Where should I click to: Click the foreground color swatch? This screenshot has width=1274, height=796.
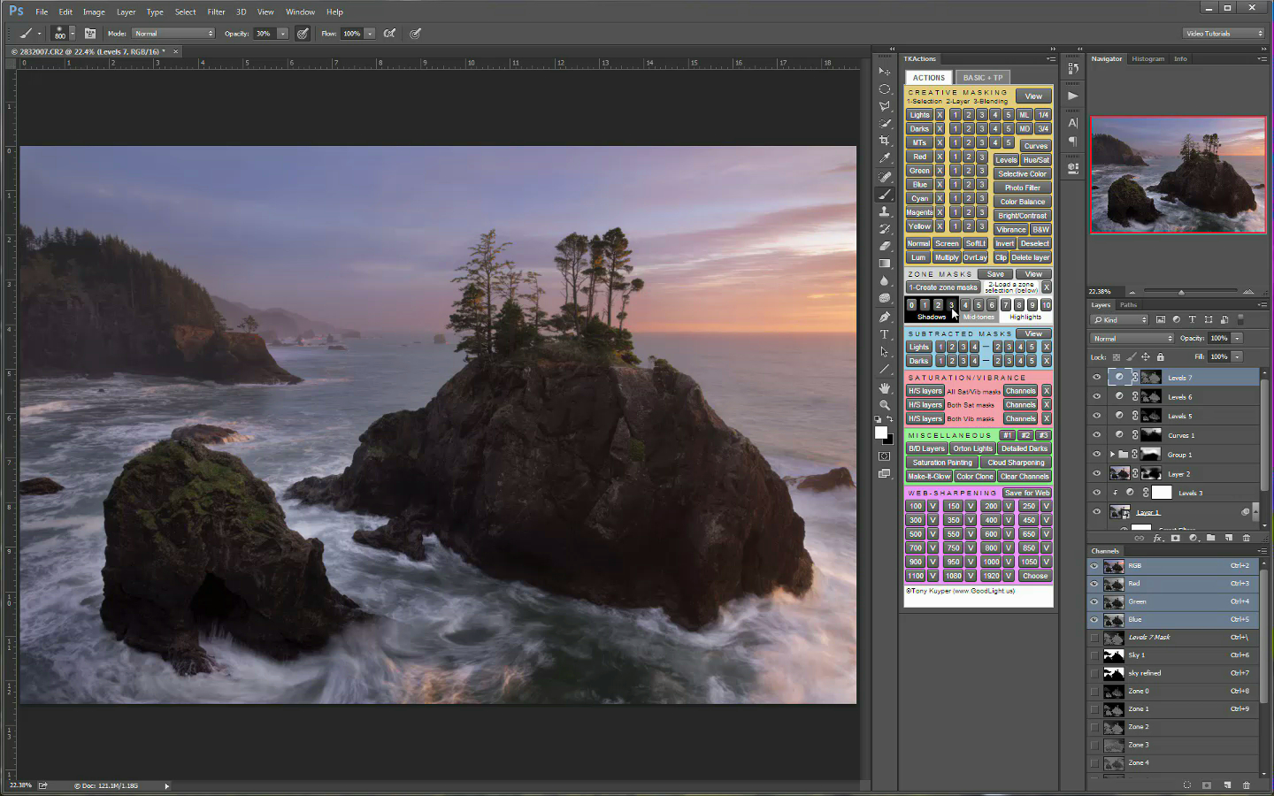click(880, 432)
